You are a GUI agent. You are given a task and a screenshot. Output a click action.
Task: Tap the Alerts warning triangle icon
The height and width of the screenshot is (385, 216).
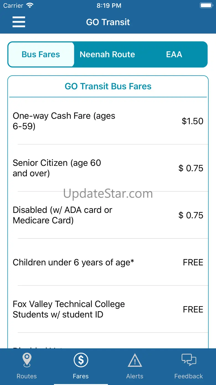tap(135, 360)
